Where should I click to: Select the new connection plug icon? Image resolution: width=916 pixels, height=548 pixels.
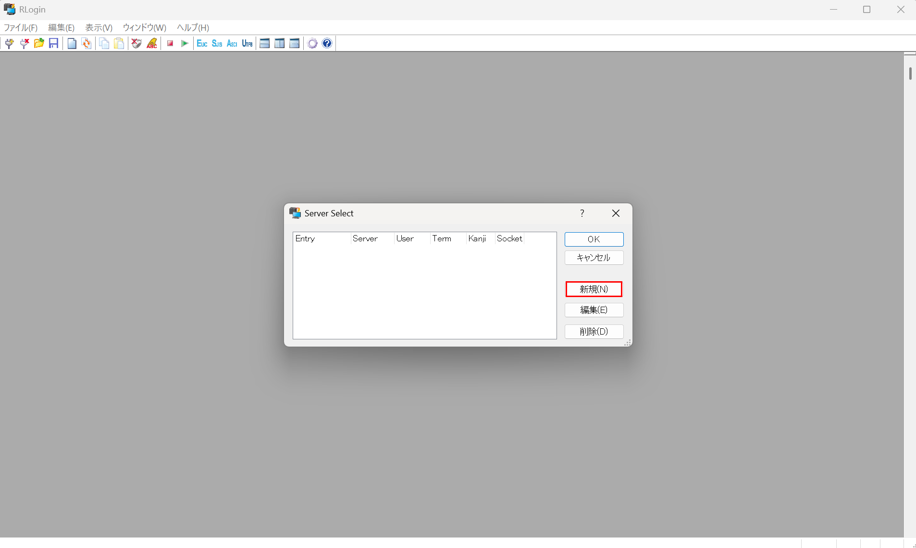click(9, 43)
